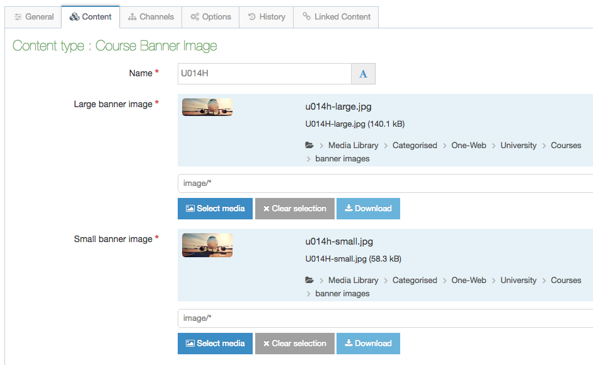The width and height of the screenshot is (593, 365).
Task: Clear selection for the large banner image
Action: click(294, 209)
